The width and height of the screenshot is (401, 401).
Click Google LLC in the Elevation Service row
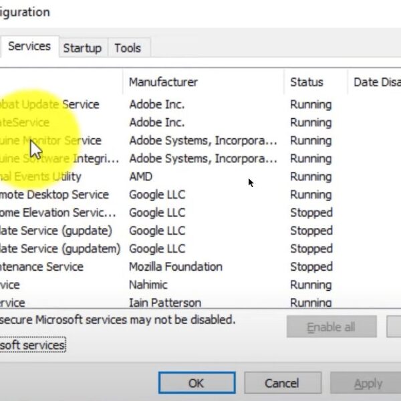tap(157, 213)
